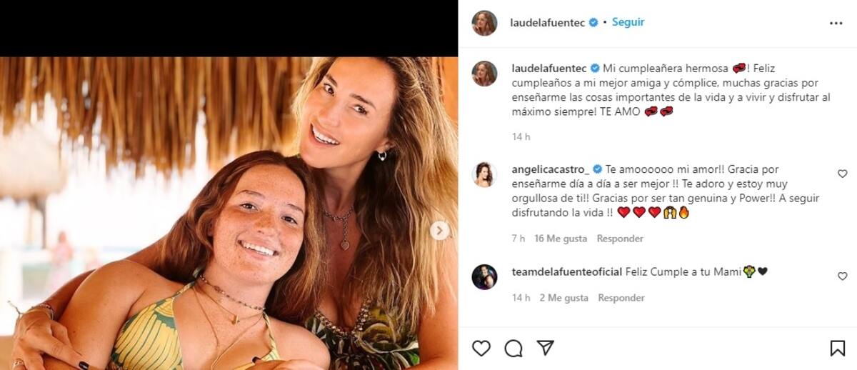Open the angelicacastro_ username link
The image size is (857, 370).
tap(550, 170)
